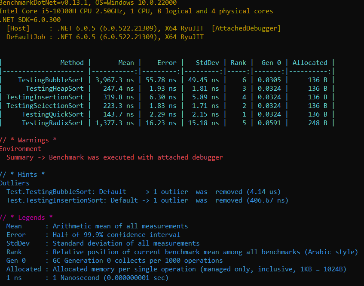This screenshot has width=364, height=286.
Task: Select the DefaultJob runtime line
Action: 105,37
